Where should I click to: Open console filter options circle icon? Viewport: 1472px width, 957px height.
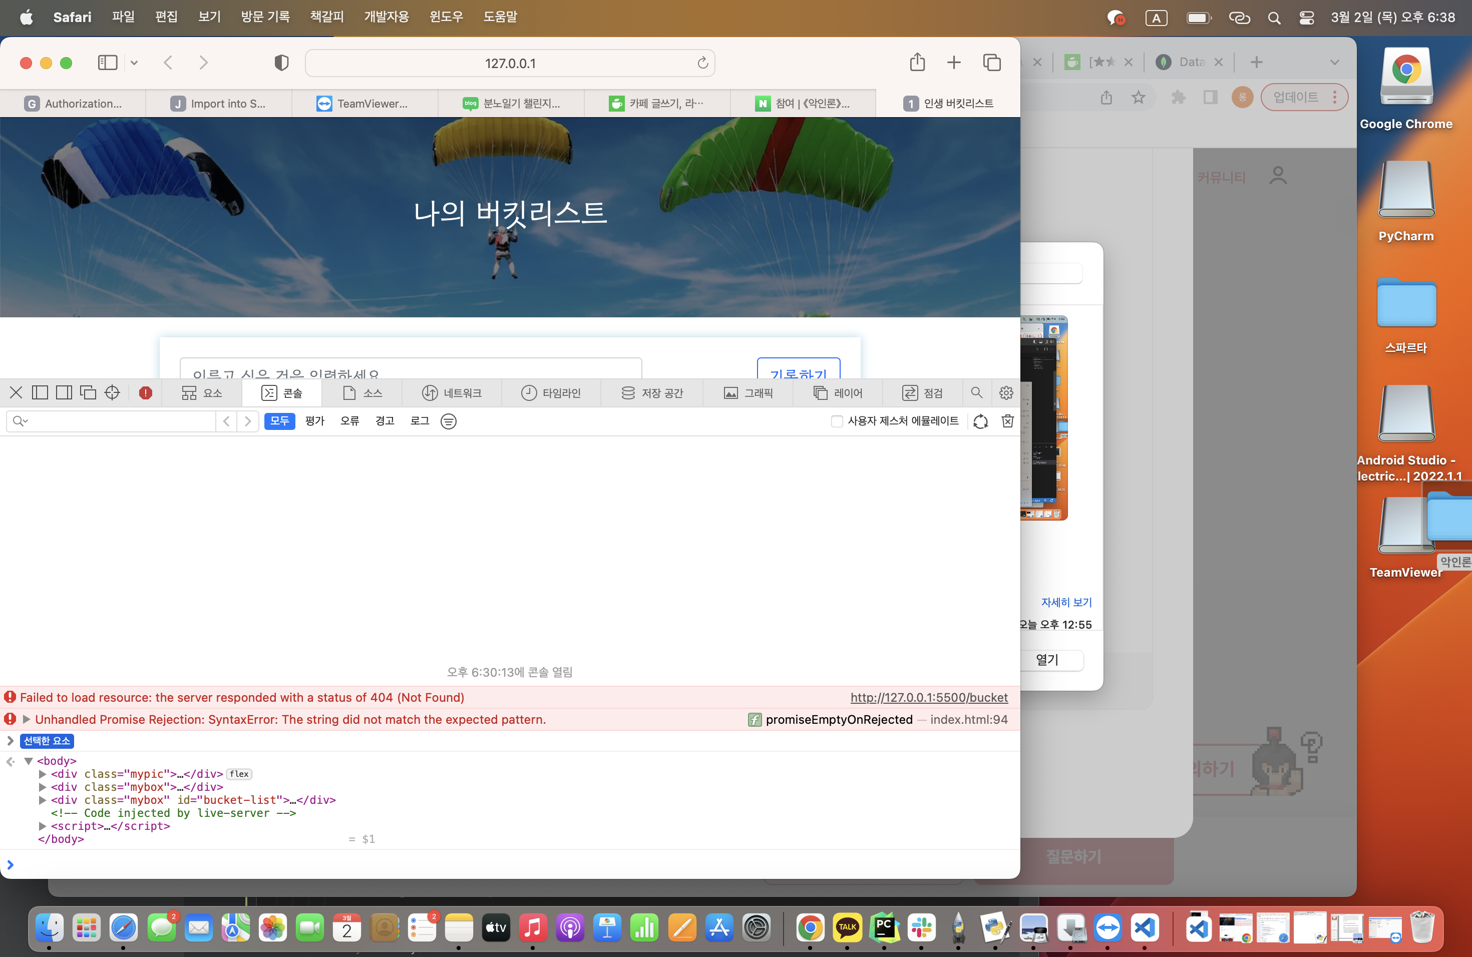[449, 421]
